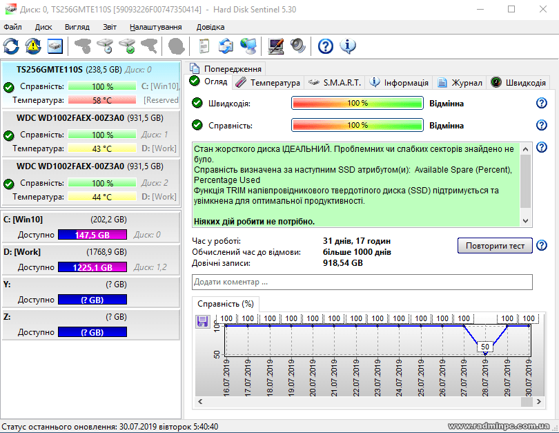Open the Журнал tab

point(460,82)
